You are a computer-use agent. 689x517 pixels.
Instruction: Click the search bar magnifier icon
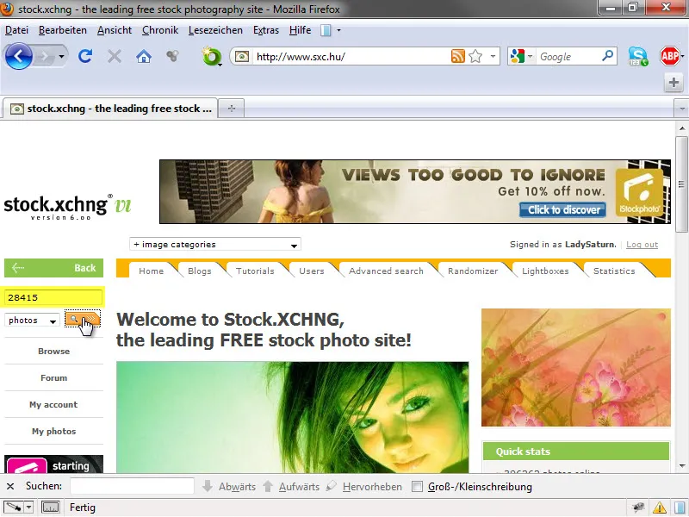[608, 56]
